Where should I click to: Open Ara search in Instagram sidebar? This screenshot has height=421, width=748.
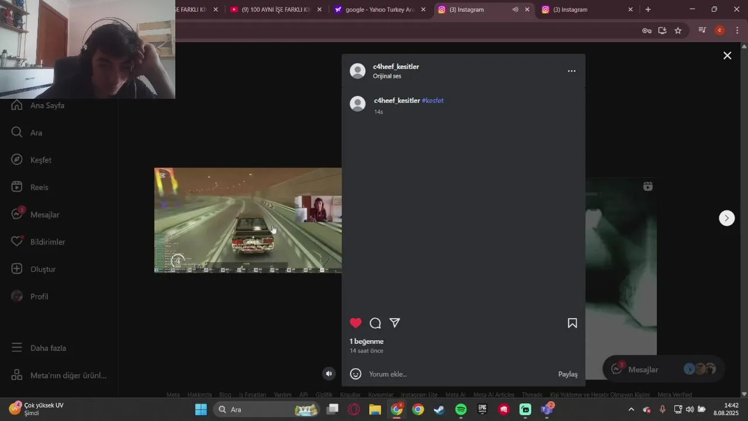click(x=27, y=133)
